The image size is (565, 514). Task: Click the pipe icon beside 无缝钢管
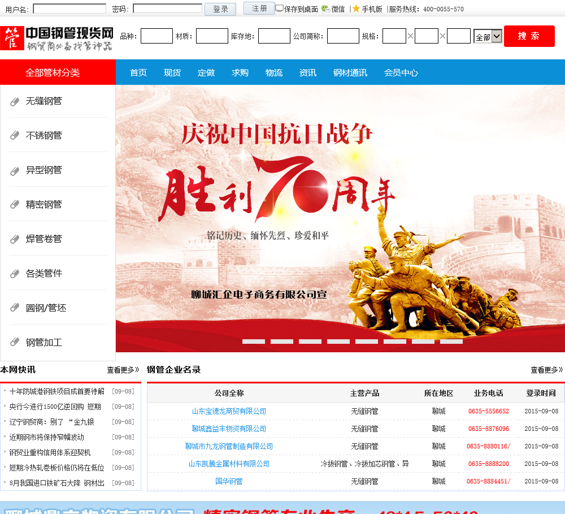click(x=15, y=102)
